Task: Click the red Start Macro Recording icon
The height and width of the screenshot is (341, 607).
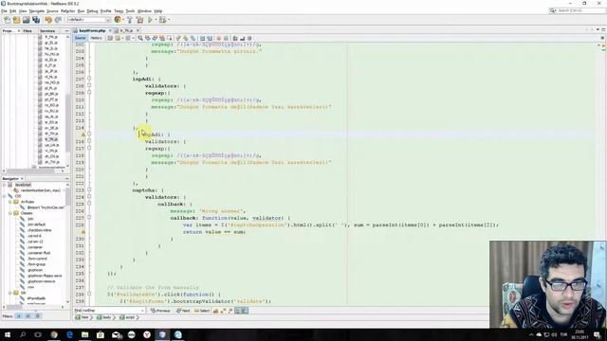Action: [x=219, y=38]
